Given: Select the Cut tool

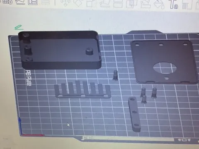Looking at the screenshot, I should click(x=118, y=4).
